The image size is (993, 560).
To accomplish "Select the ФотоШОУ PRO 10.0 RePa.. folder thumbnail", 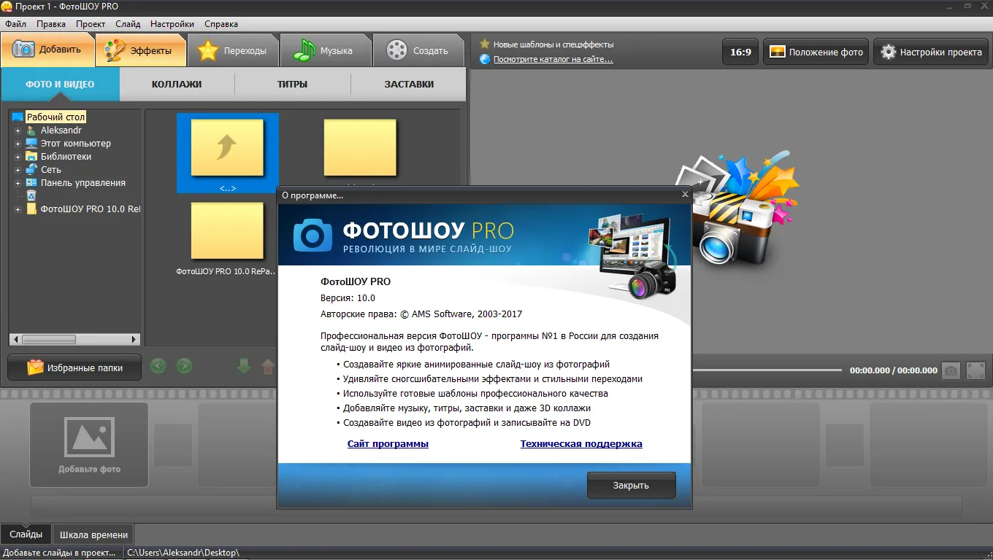I will [x=227, y=240].
